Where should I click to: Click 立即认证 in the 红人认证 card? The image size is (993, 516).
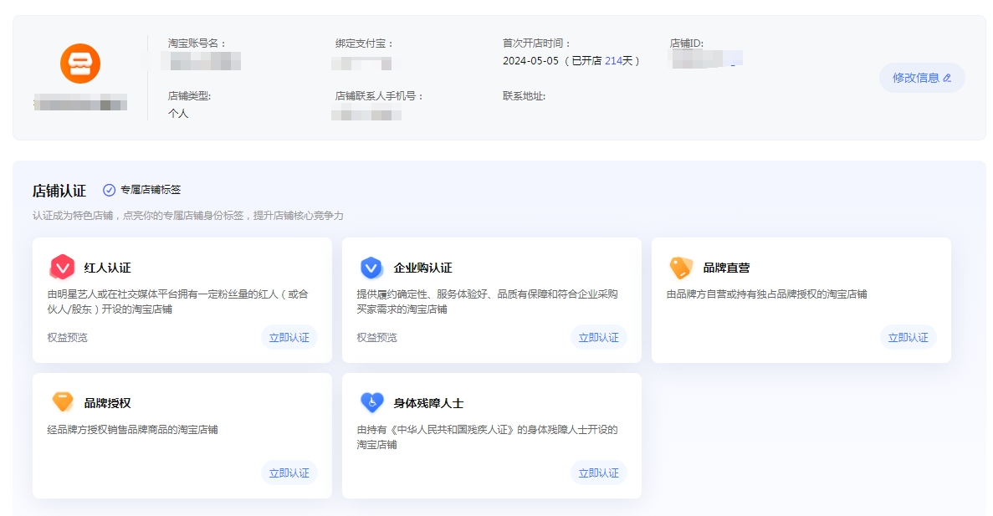click(x=289, y=338)
